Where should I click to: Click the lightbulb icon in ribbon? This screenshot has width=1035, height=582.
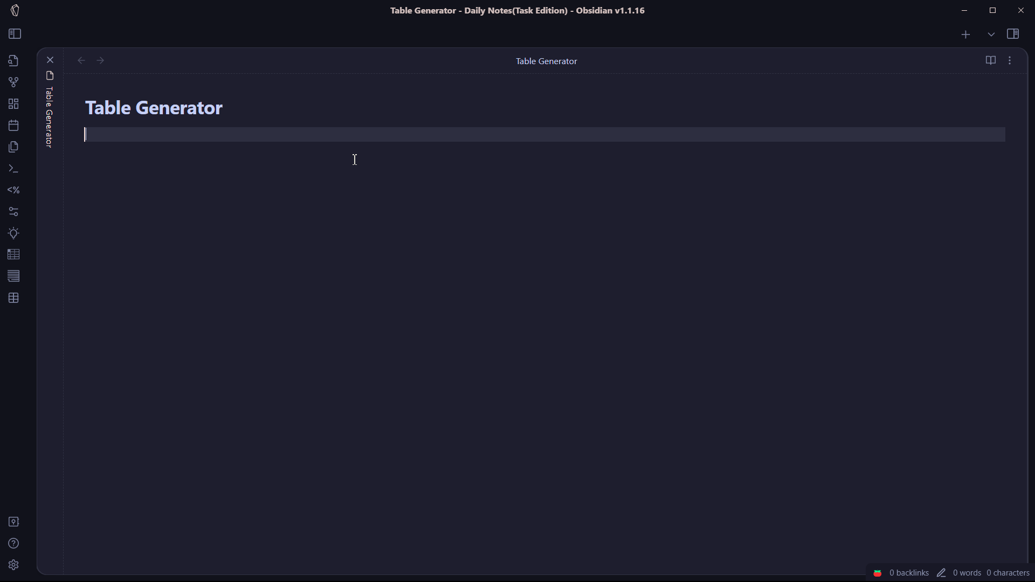[x=13, y=233]
